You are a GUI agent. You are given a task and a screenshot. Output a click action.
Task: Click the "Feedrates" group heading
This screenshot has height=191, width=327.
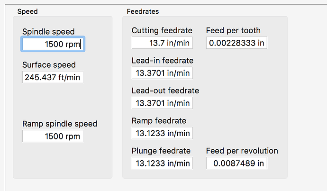pyautogui.click(x=143, y=11)
